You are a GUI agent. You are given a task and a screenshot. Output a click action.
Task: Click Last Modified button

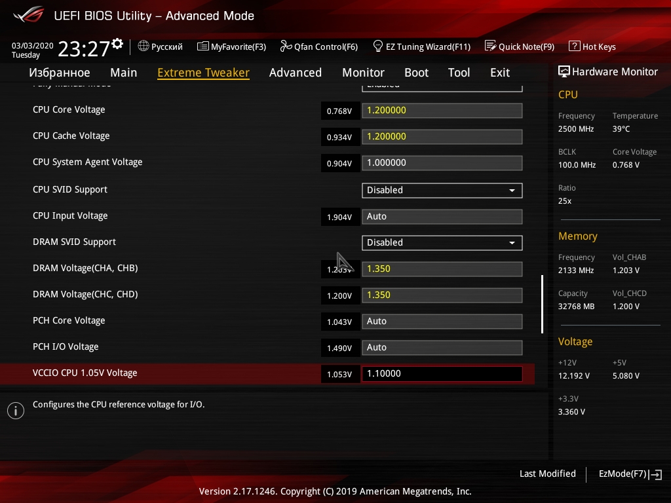tap(548, 474)
